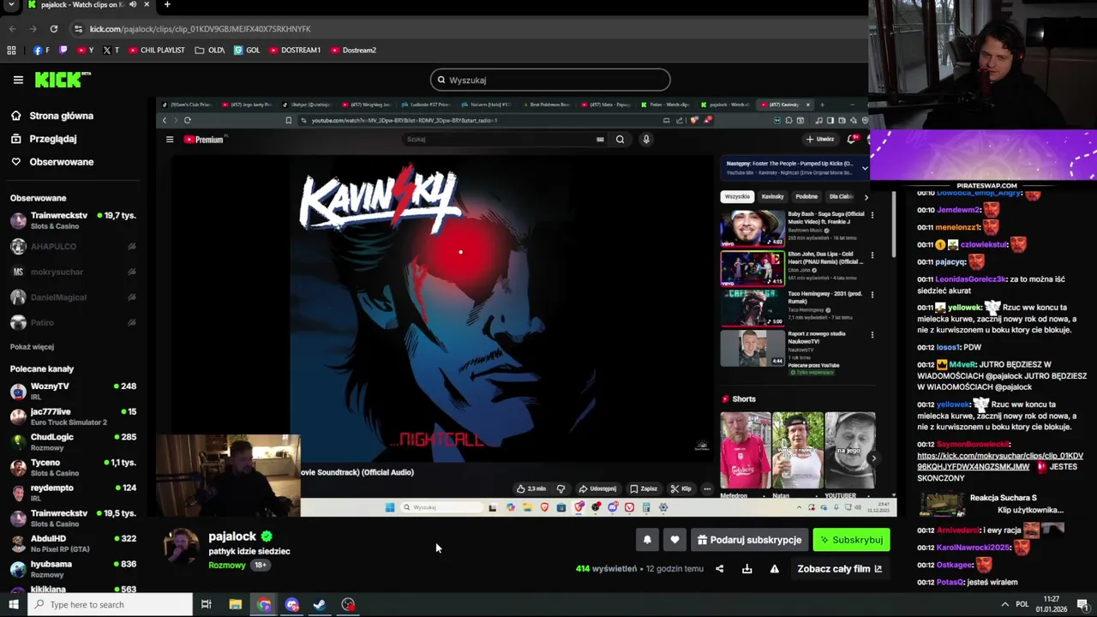Viewport: 1097px width, 617px height.
Task: Go forward in the browser
Action: [x=33, y=28]
